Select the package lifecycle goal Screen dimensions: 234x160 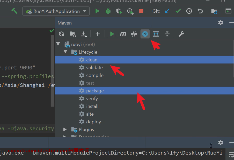144,91
